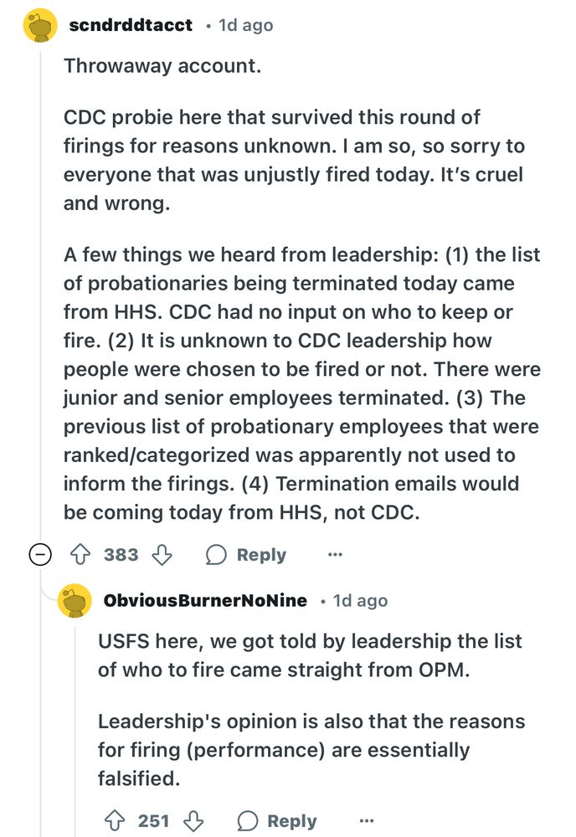Viewport: 576px width, 837px height.
Task: Click the top comment's 1d ago timestamp
Action: click(x=244, y=26)
